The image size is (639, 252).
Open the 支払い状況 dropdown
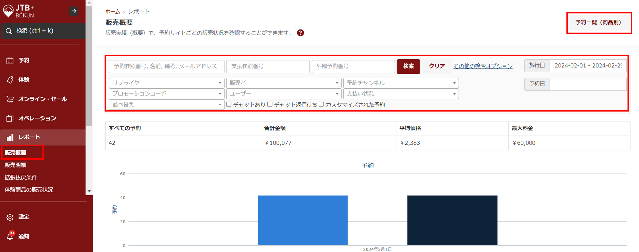(x=401, y=94)
